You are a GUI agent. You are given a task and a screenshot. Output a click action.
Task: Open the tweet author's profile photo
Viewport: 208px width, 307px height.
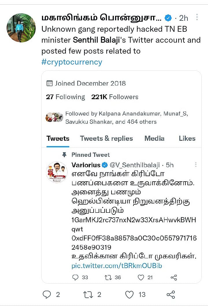click(21, 28)
